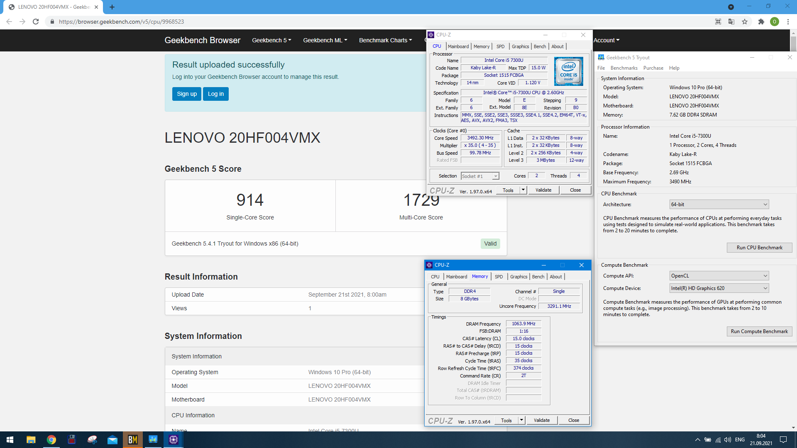
Task: Click the Valid status badge
Action: [490, 243]
